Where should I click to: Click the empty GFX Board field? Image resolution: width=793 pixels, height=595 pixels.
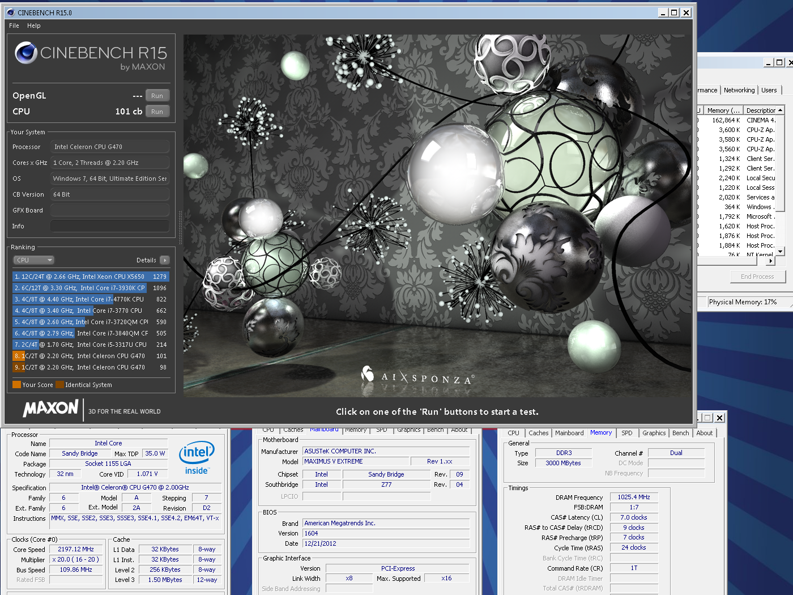tap(110, 210)
